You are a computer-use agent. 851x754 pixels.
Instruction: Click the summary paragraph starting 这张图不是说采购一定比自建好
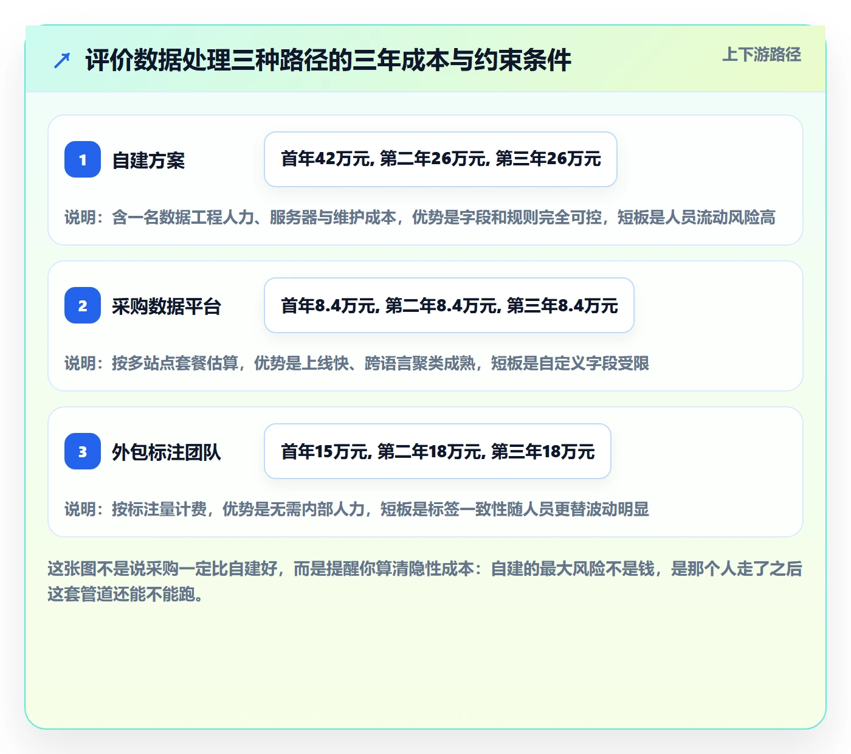(x=425, y=581)
